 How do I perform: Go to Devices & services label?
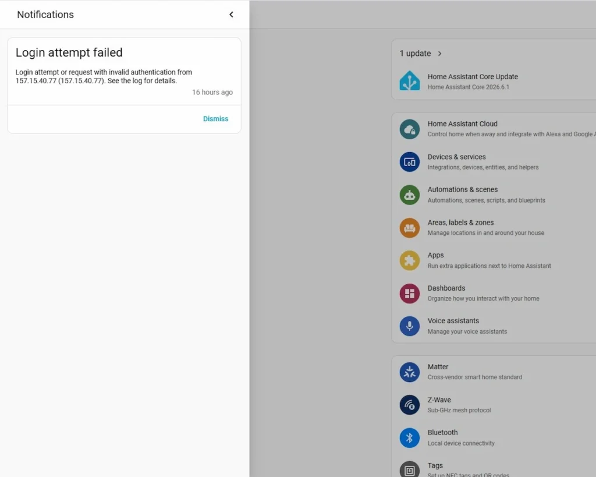click(x=456, y=157)
